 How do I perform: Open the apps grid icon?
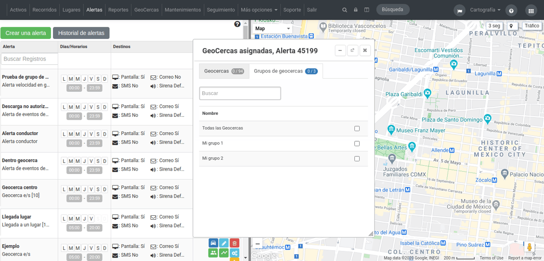531,11
